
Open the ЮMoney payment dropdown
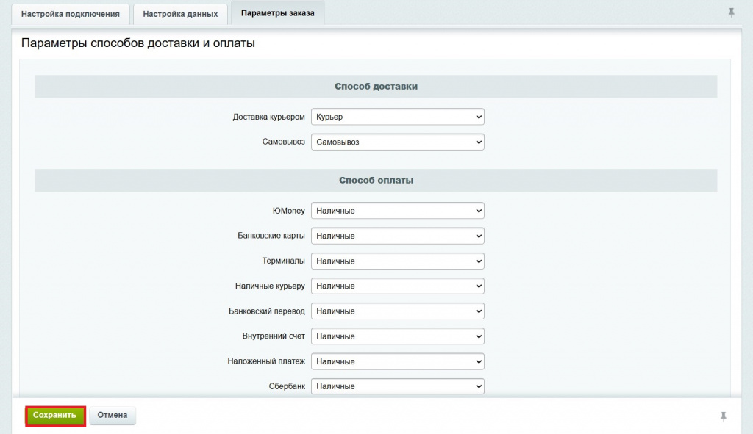coord(397,211)
